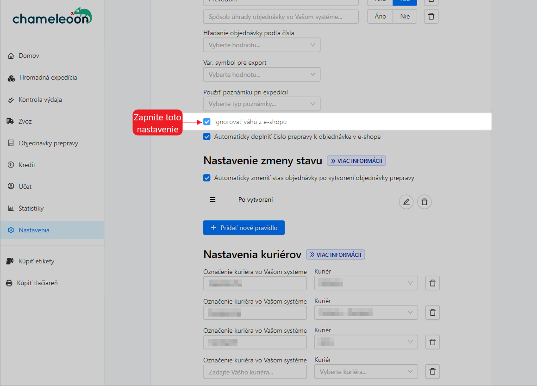
Task: Go to Hromadná expedícia in sidebar
Action: click(48, 78)
